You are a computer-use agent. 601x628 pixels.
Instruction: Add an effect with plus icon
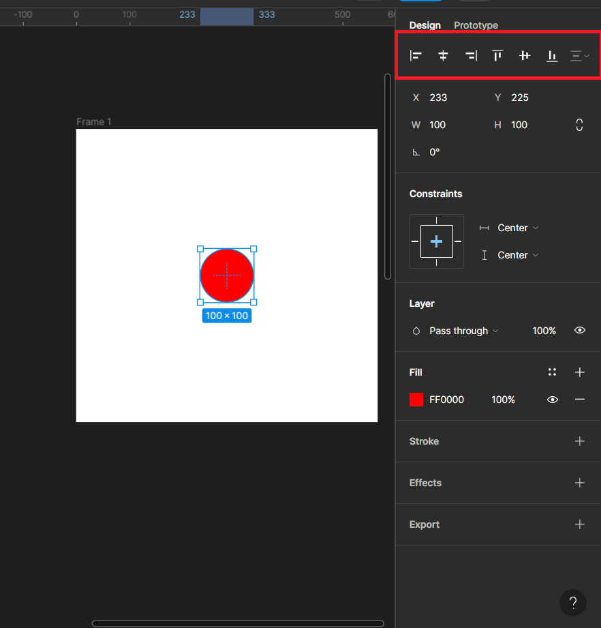click(x=579, y=483)
